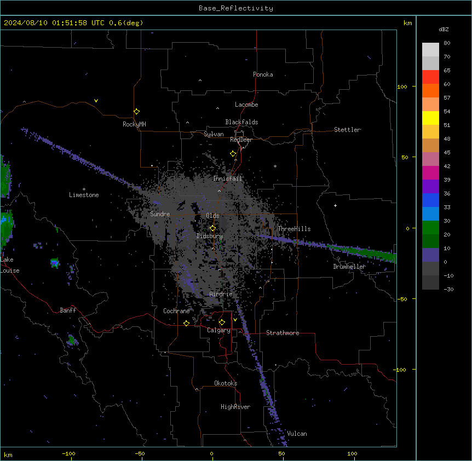Click the RedDeer city label
This screenshot has width=472, height=461.
[241, 140]
